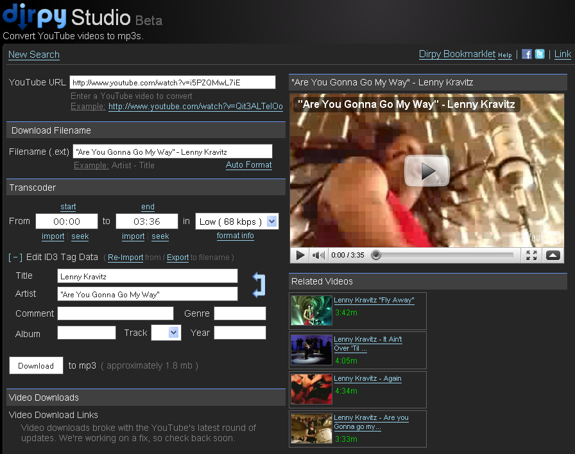Open the Lenny Kravitz - It Ain't Over link
Viewport: 575px width, 454px height.
pyautogui.click(x=368, y=344)
